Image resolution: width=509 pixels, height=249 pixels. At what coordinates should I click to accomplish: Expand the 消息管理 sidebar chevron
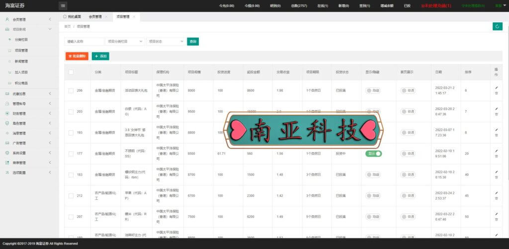[x=50, y=133]
